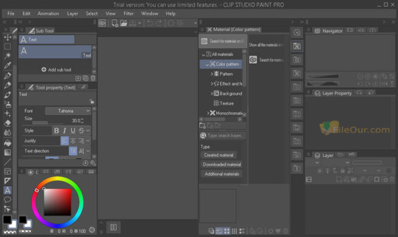The height and width of the screenshot is (237, 398).
Task: Select the Fill bucket tool
Action: coord(8,143)
